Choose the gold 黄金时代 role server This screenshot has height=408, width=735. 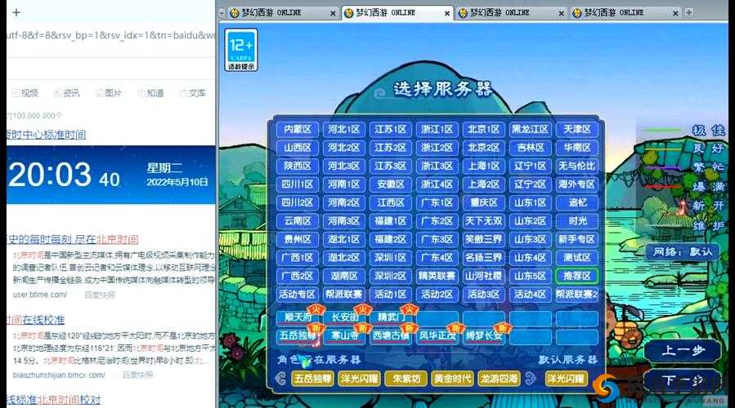point(452,378)
